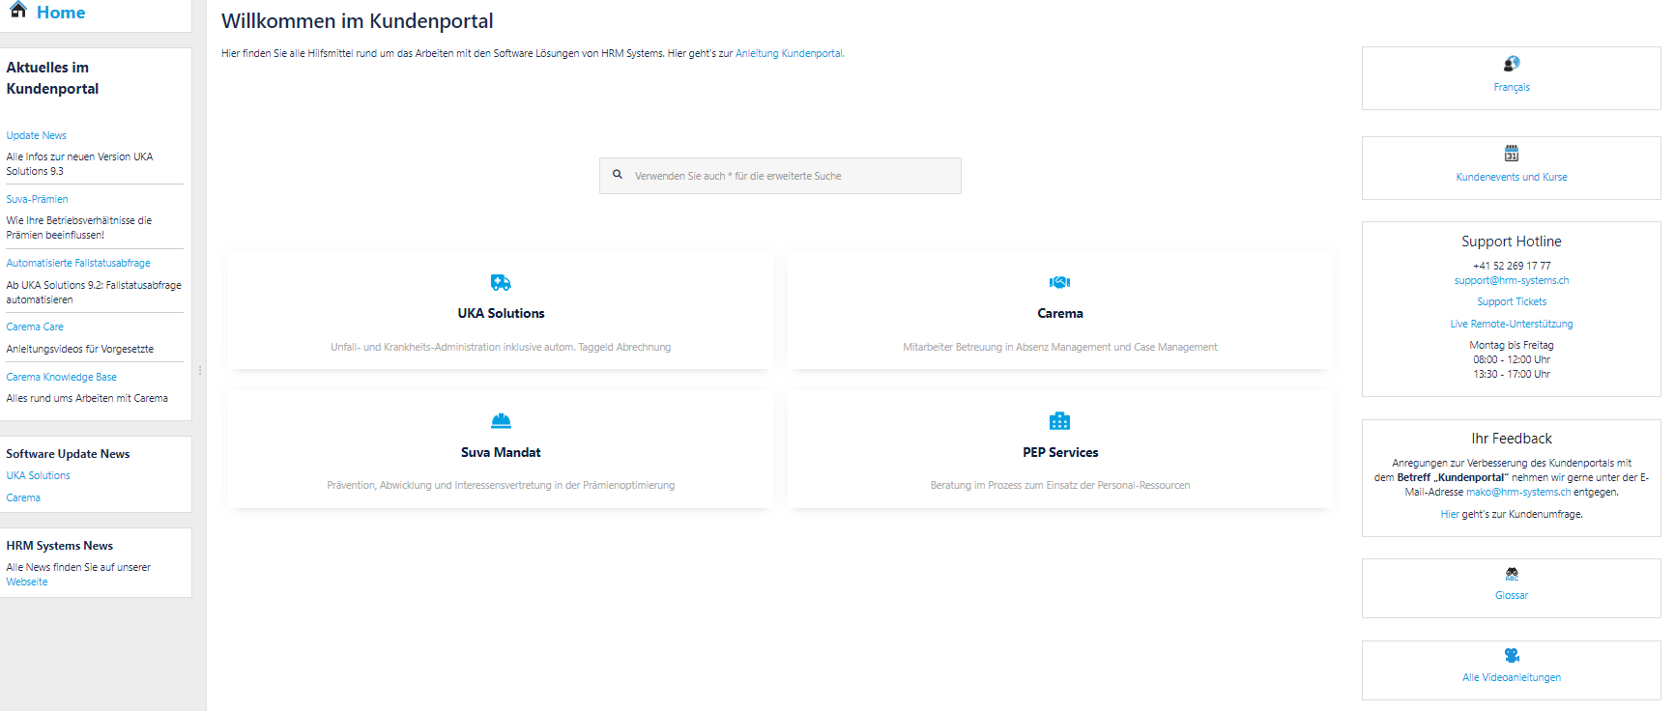Switch language via Français link
This screenshot has width=1674, height=711.
click(x=1512, y=87)
